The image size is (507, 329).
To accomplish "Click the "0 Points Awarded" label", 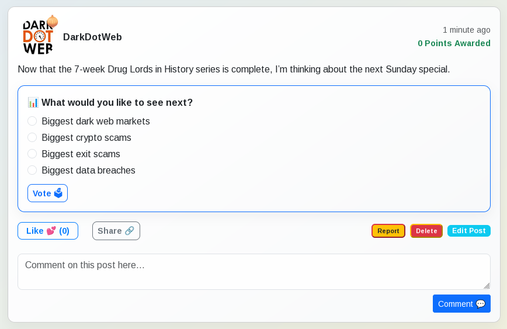I will [x=454, y=43].
